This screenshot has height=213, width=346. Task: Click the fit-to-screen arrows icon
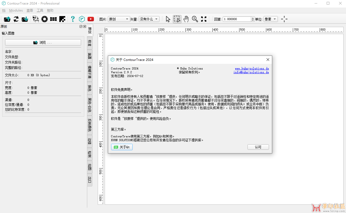click(x=204, y=19)
